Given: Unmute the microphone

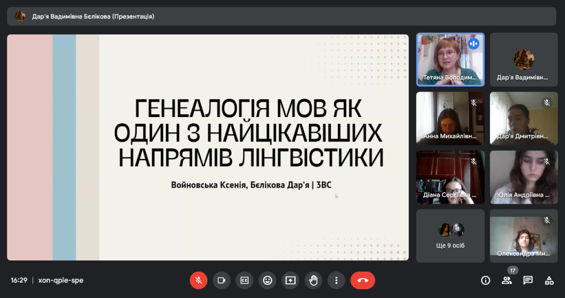Looking at the screenshot, I should (x=199, y=280).
